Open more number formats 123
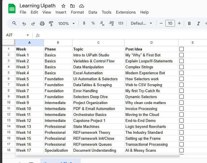 click(x=121, y=23)
